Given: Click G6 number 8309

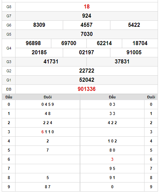Looking at the screenshot, I should pyautogui.click(x=39, y=25).
